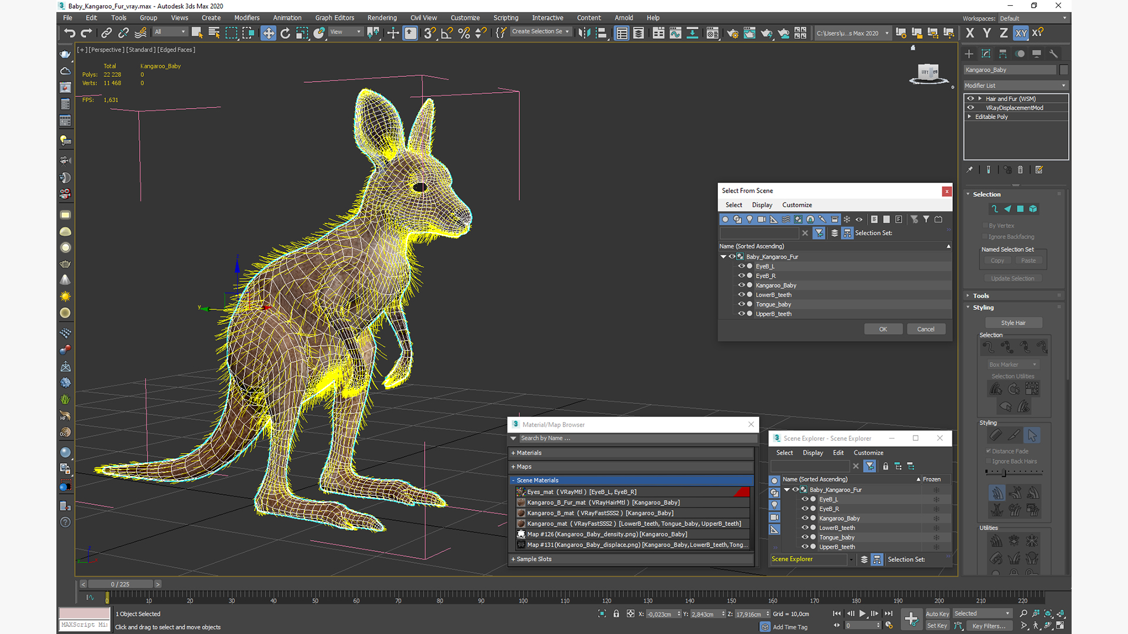
Task: Toggle Percent Snap in the toolbar
Action: coord(464,33)
